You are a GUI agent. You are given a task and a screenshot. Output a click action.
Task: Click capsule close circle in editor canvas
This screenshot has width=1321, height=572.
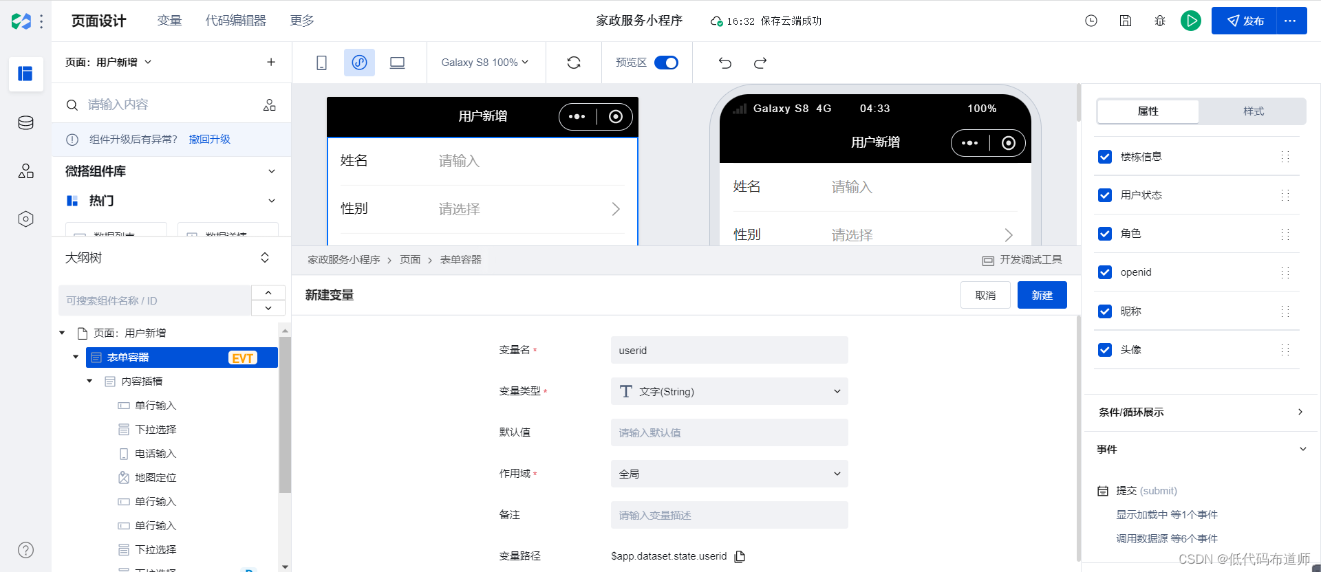click(x=616, y=117)
